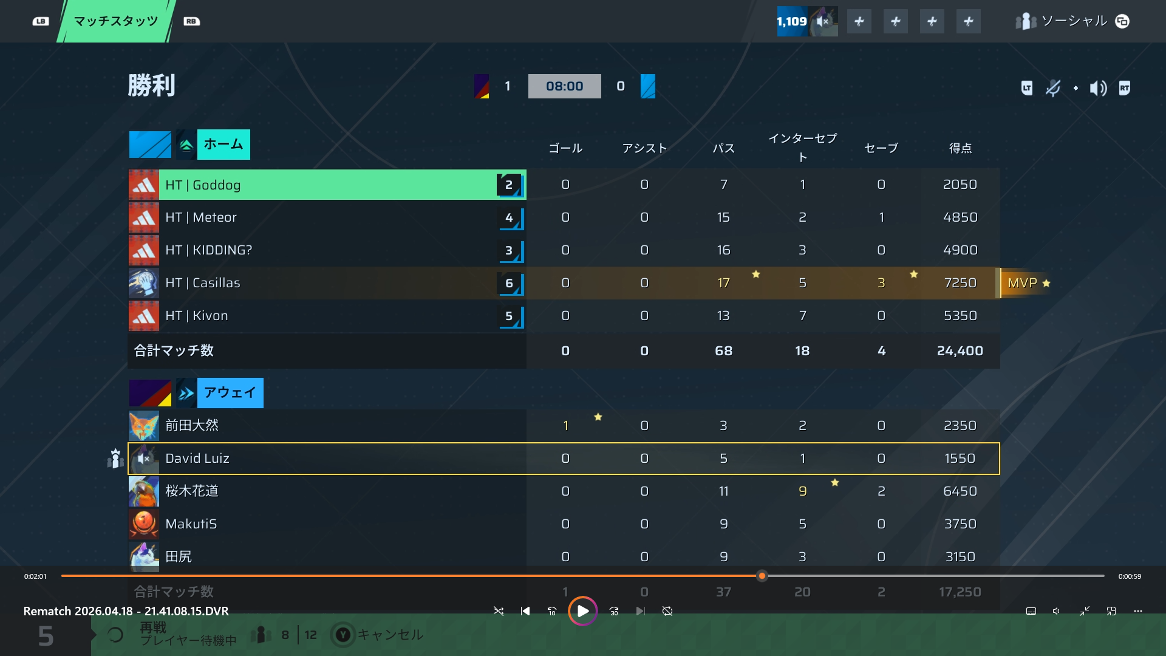Screen dimensions: 1166x656
Task: Click the キャンセル cancel button
Action: click(378, 635)
